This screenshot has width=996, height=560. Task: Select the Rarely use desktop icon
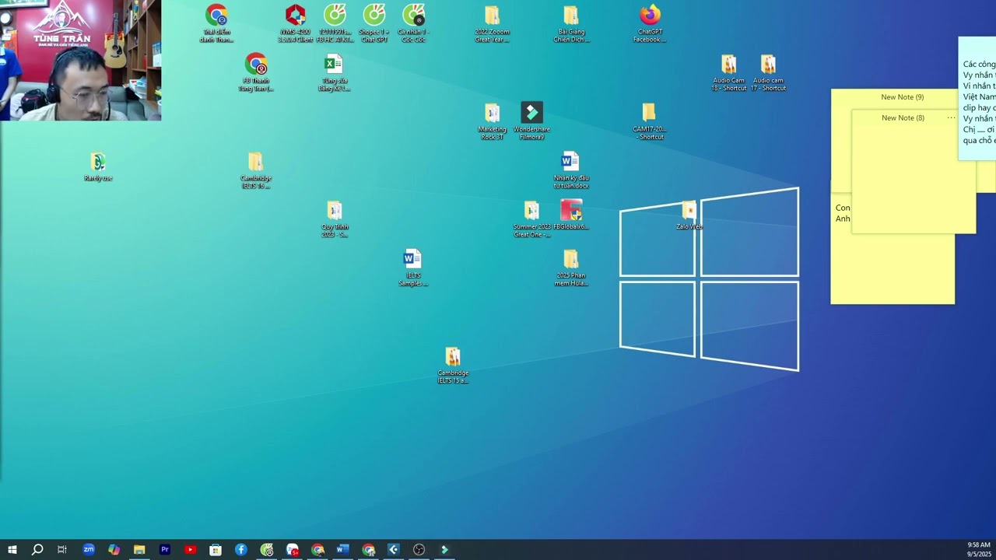point(98,166)
